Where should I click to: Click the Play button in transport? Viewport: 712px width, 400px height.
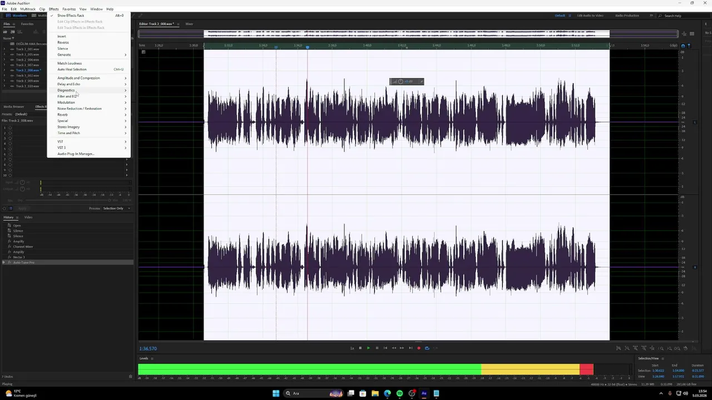(x=368, y=348)
